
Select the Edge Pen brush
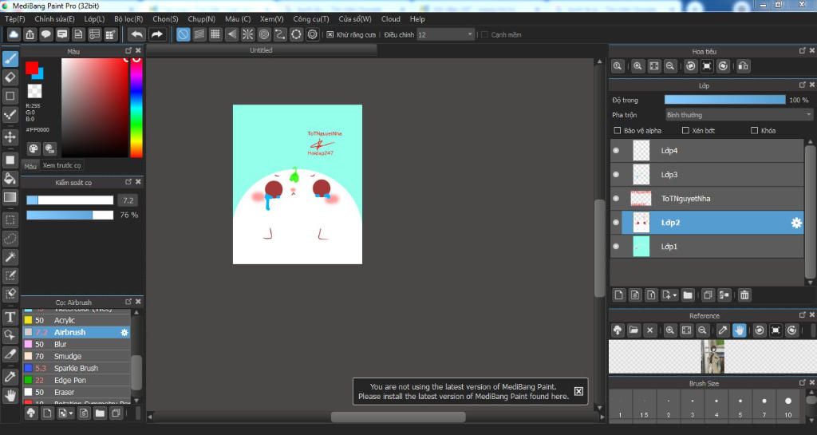(76, 380)
